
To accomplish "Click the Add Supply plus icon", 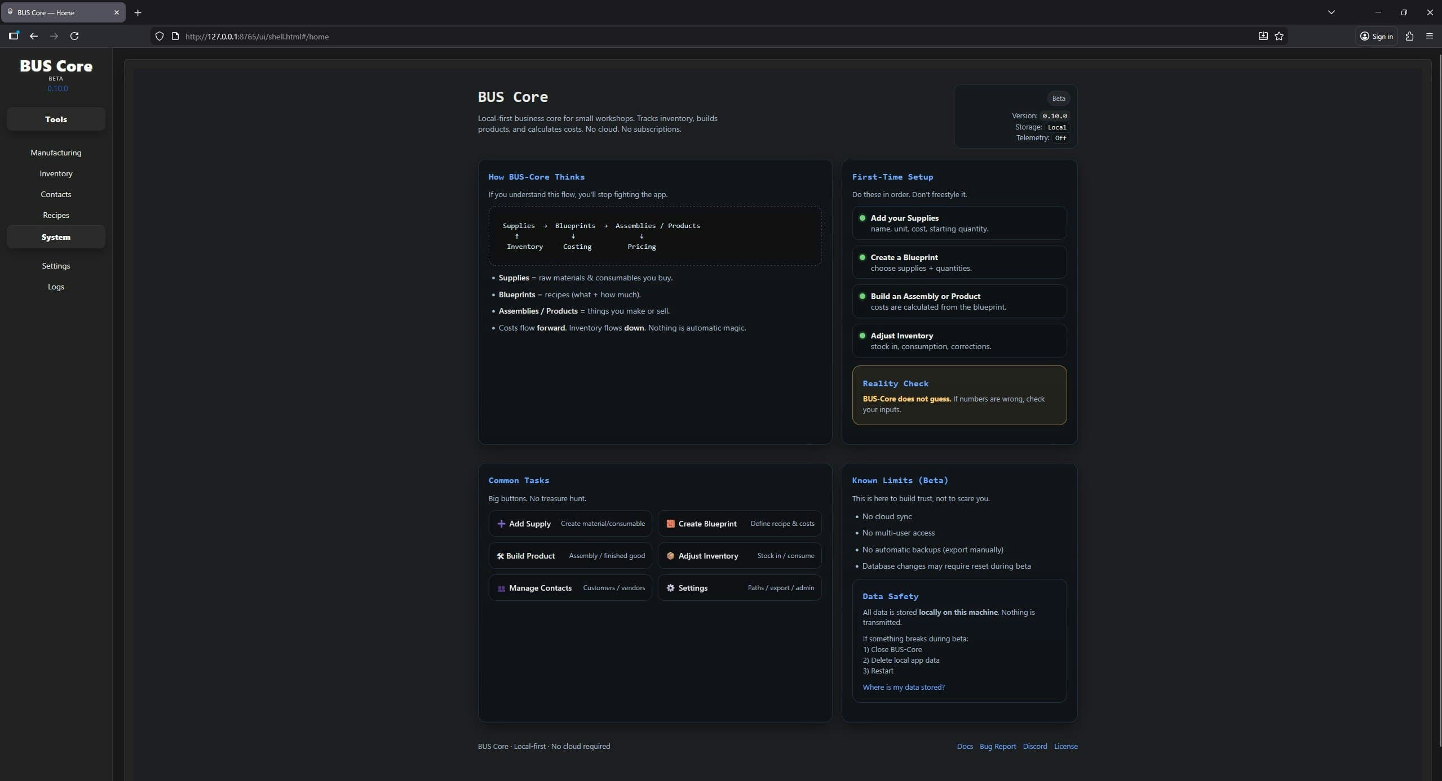I will coord(501,523).
